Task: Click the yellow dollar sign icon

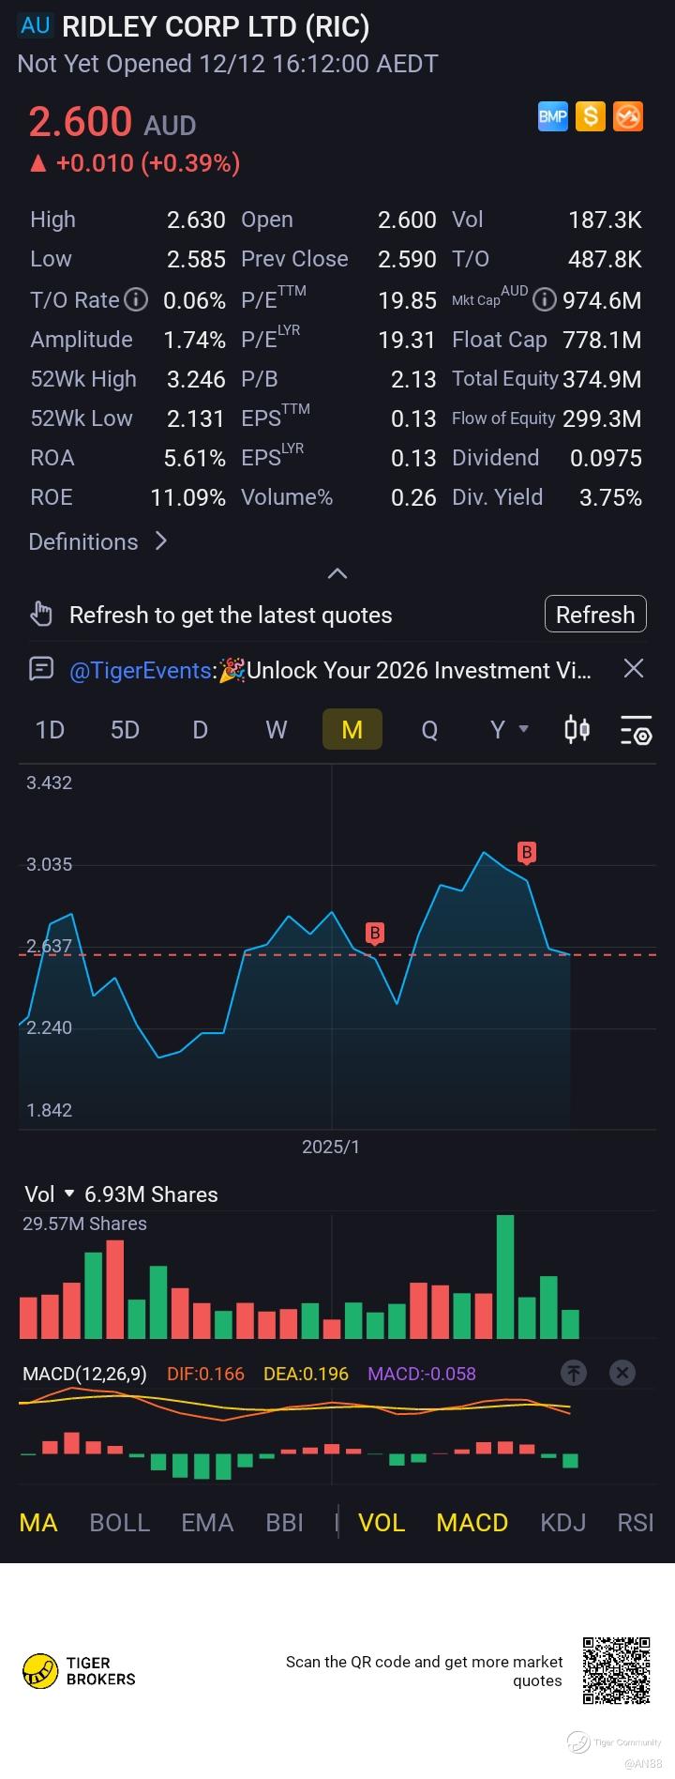Action: click(590, 116)
